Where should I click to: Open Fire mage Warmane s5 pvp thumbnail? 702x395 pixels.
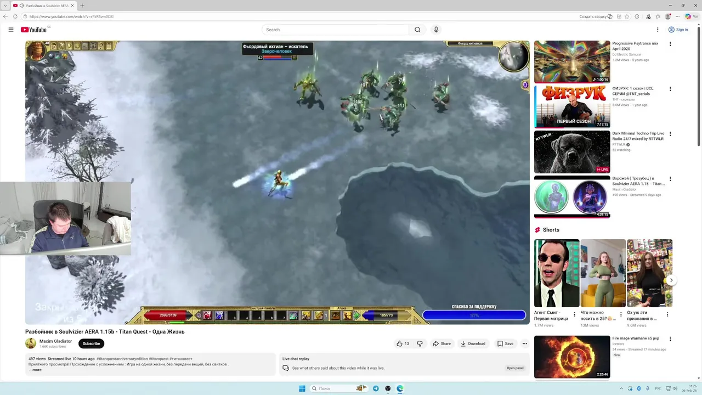coord(572,357)
